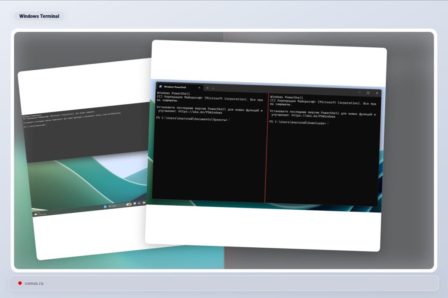Click the Photos app icon on the taskbar
448x298 pixels.
point(139,203)
